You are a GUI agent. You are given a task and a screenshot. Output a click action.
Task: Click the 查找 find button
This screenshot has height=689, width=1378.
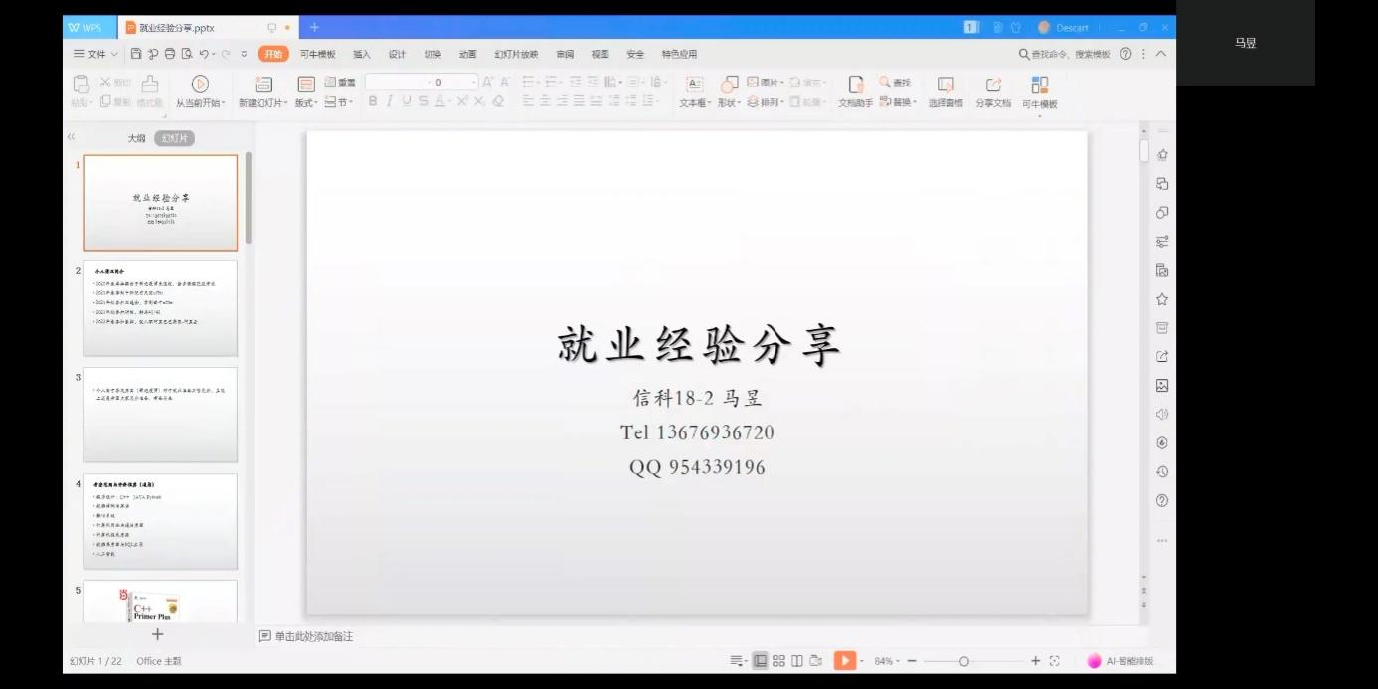point(895,83)
